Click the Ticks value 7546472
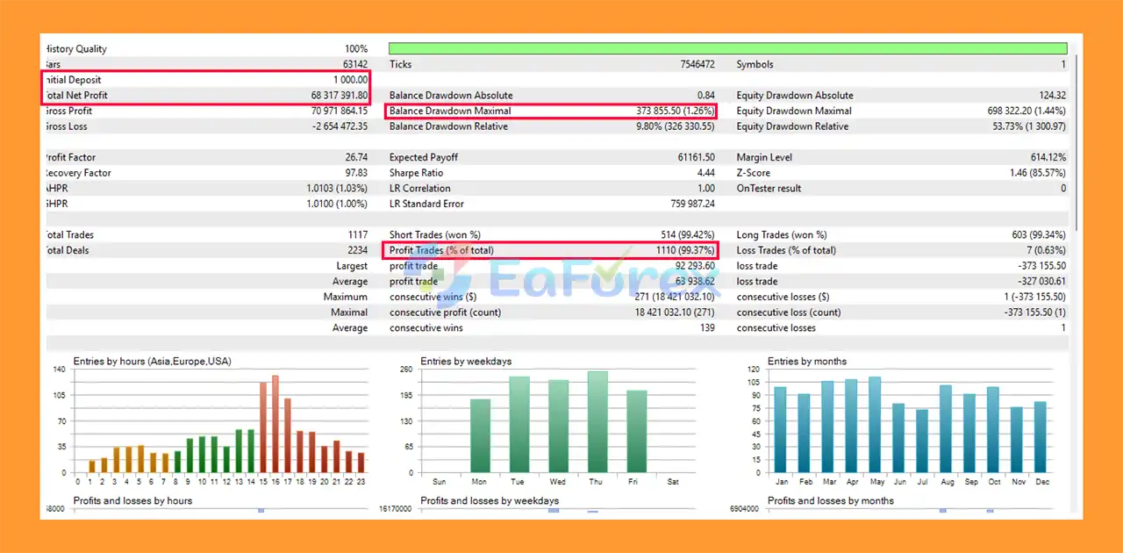The width and height of the screenshot is (1123, 553). click(697, 65)
